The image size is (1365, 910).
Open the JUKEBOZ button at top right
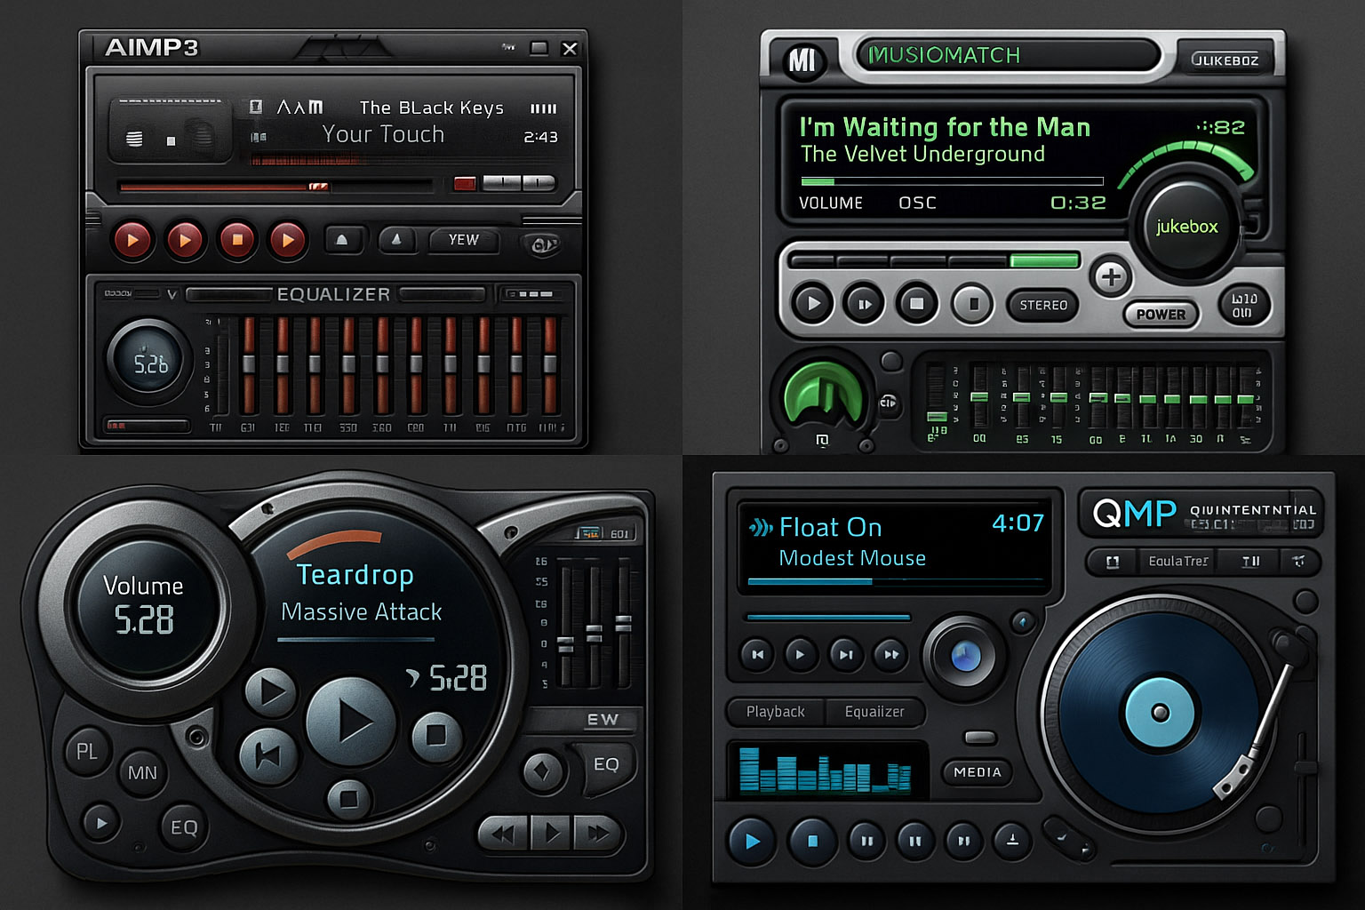tap(1225, 60)
